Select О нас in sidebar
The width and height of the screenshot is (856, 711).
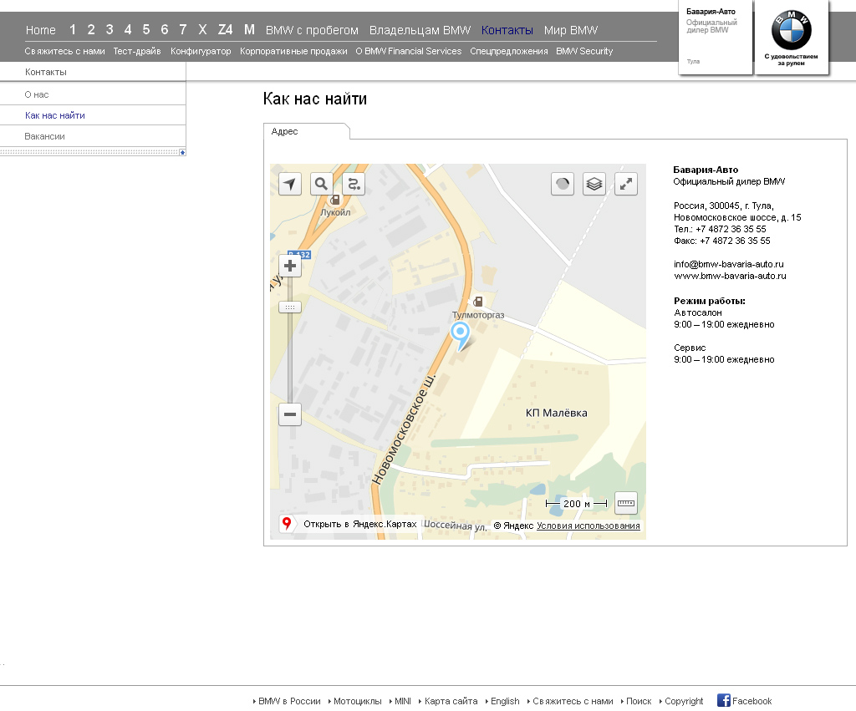tap(37, 94)
